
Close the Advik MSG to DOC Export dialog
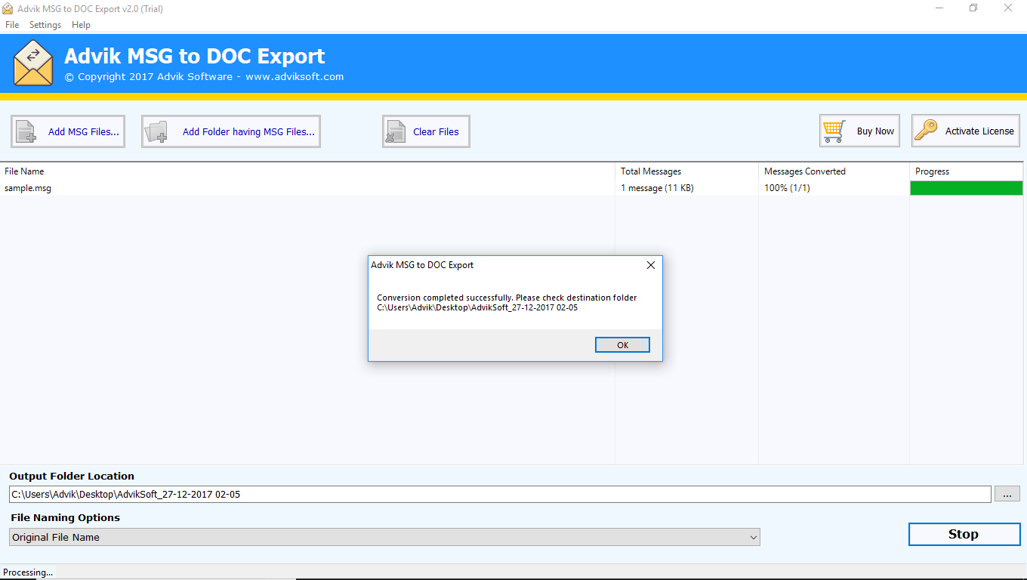coord(651,265)
